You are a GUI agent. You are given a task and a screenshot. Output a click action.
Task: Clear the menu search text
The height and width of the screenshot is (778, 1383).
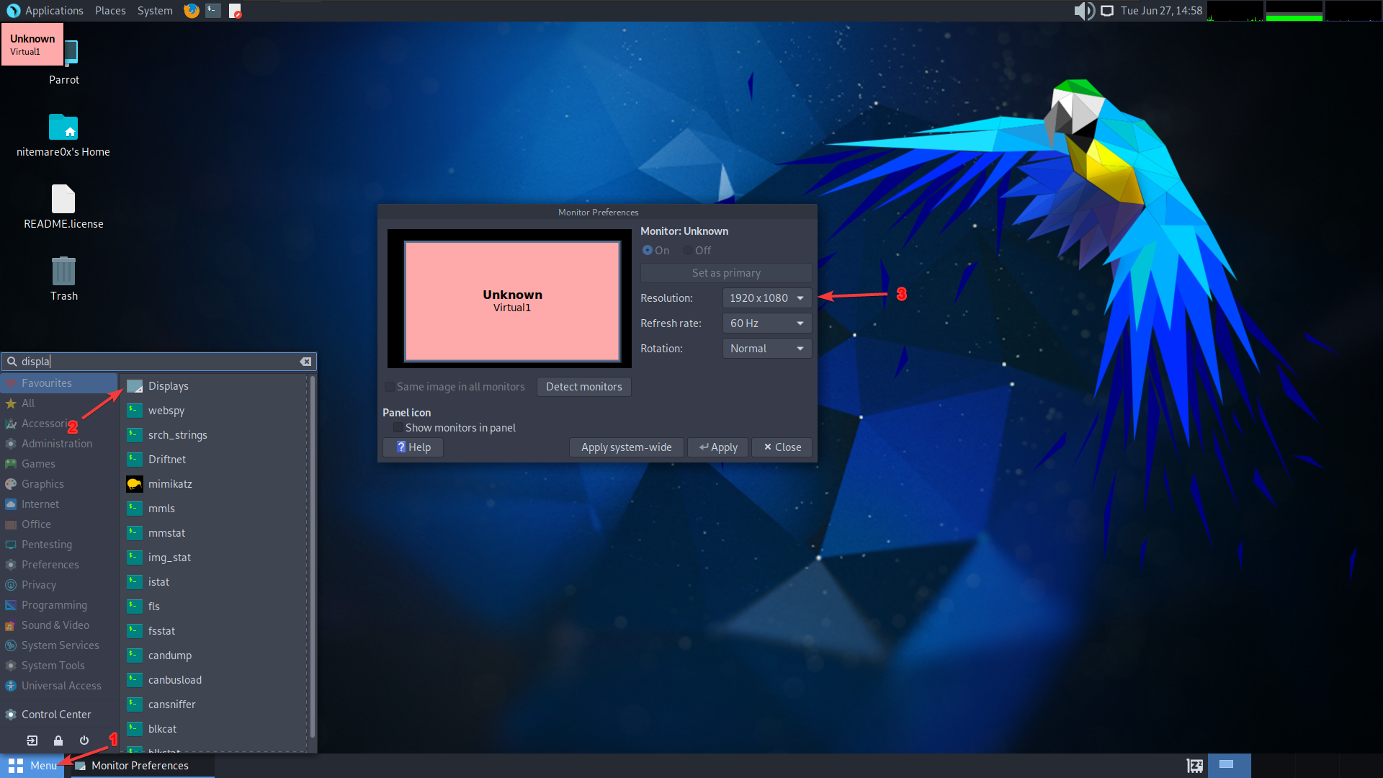point(305,362)
